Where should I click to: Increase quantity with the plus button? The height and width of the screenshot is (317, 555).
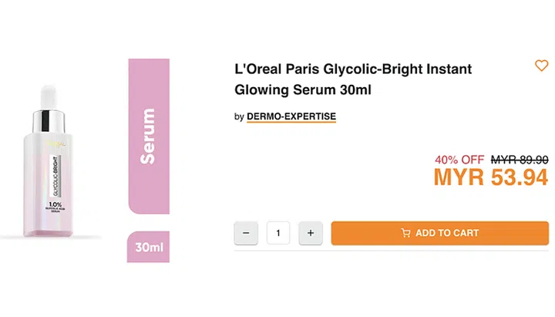pos(311,233)
